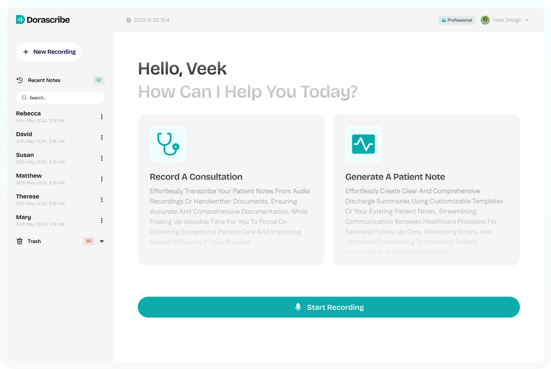Open the Therese note
This screenshot has width=551, height=369.
tap(28, 197)
